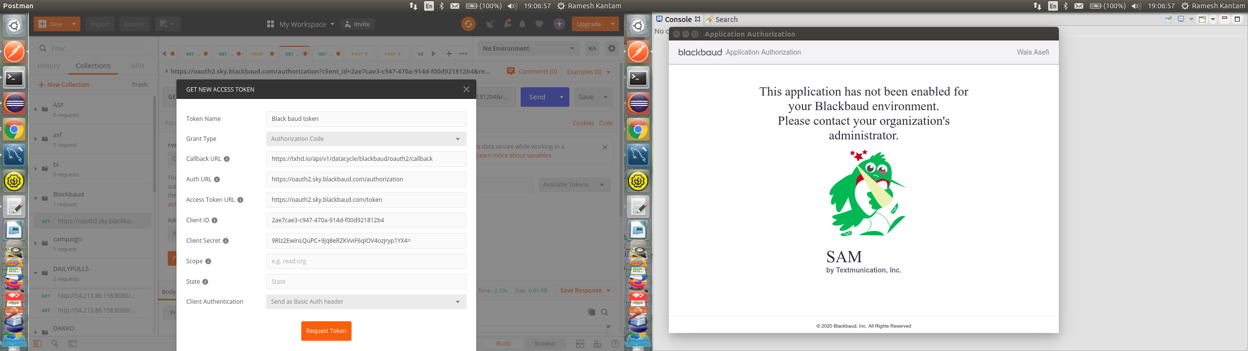The height and width of the screenshot is (351, 1248).
Task: Switch to the APIs tab
Action: point(137,66)
